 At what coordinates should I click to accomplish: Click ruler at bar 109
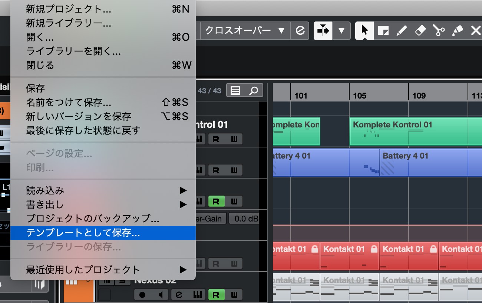tap(419, 96)
